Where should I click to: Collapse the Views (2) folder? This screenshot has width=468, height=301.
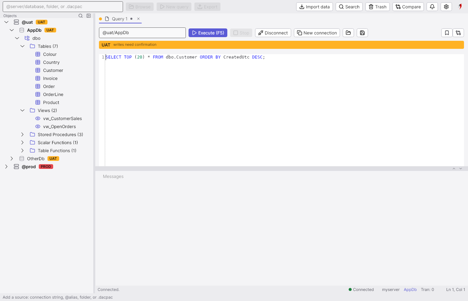[x=22, y=110]
